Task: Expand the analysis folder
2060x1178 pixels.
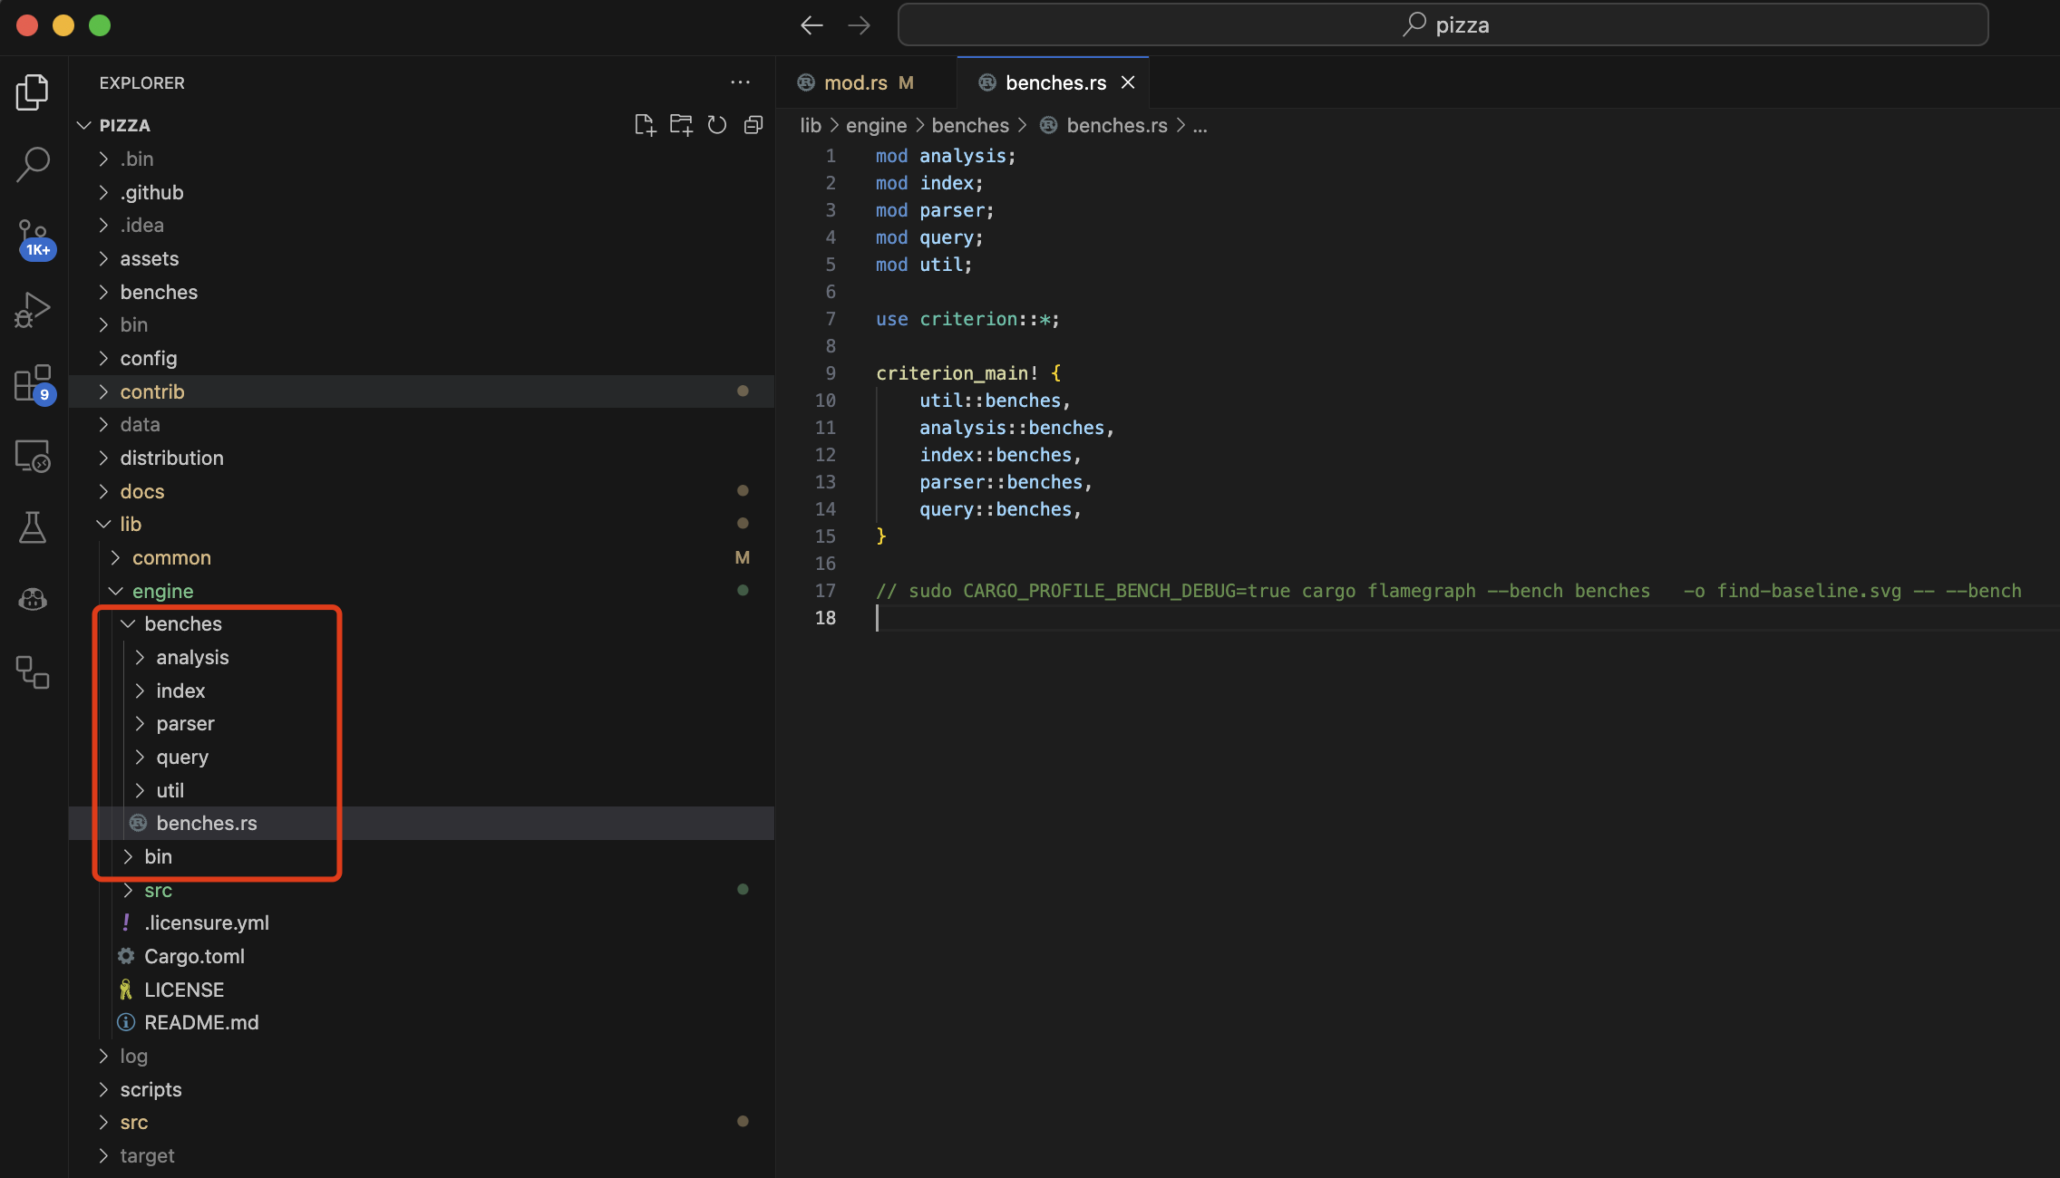Action: (x=422, y=657)
